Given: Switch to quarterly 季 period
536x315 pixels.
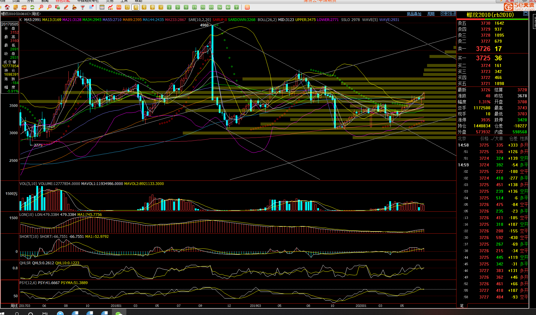Looking at the screenshot, I should [x=152, y=7].
